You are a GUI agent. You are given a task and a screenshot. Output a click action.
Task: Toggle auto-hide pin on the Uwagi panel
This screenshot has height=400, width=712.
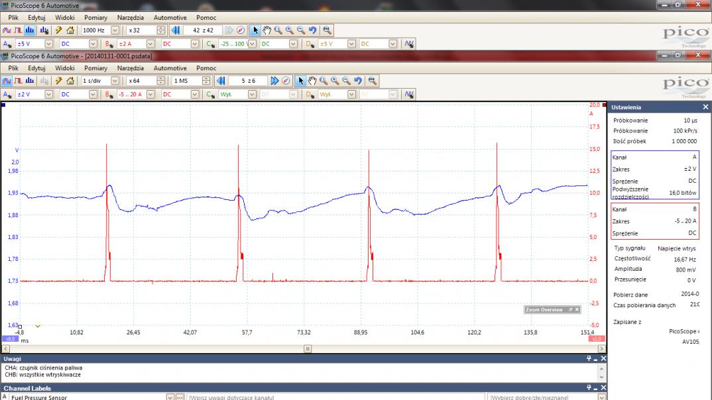click(x=588, y=358)
